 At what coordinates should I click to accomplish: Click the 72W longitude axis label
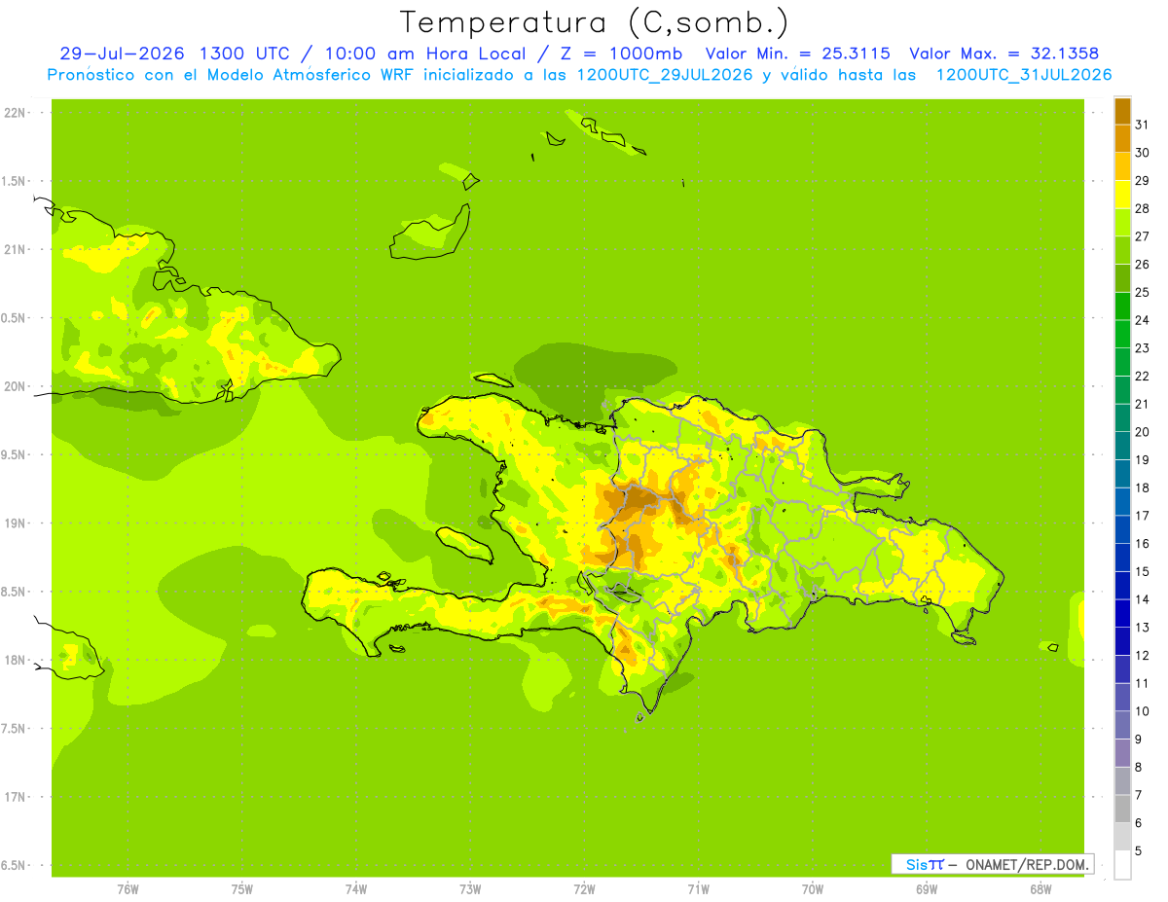[584, 889]
